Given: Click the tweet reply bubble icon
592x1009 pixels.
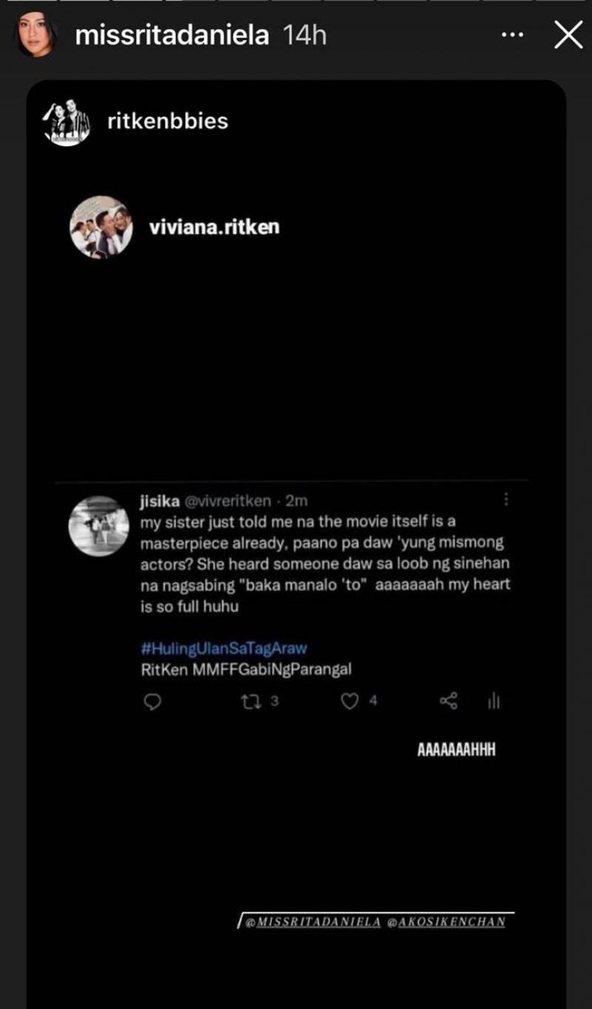Looking at the screenshot, I should (152, 701).
